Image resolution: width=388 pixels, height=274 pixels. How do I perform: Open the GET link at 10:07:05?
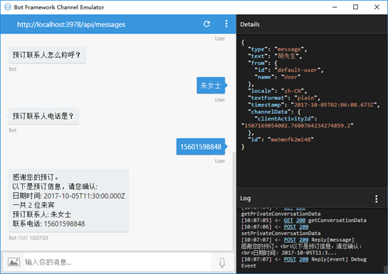click(x=288, y=221)
